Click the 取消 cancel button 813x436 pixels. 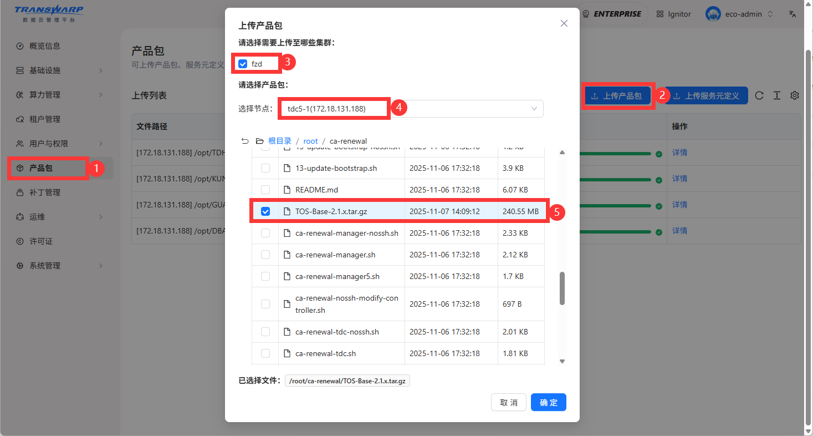point(508,402)
